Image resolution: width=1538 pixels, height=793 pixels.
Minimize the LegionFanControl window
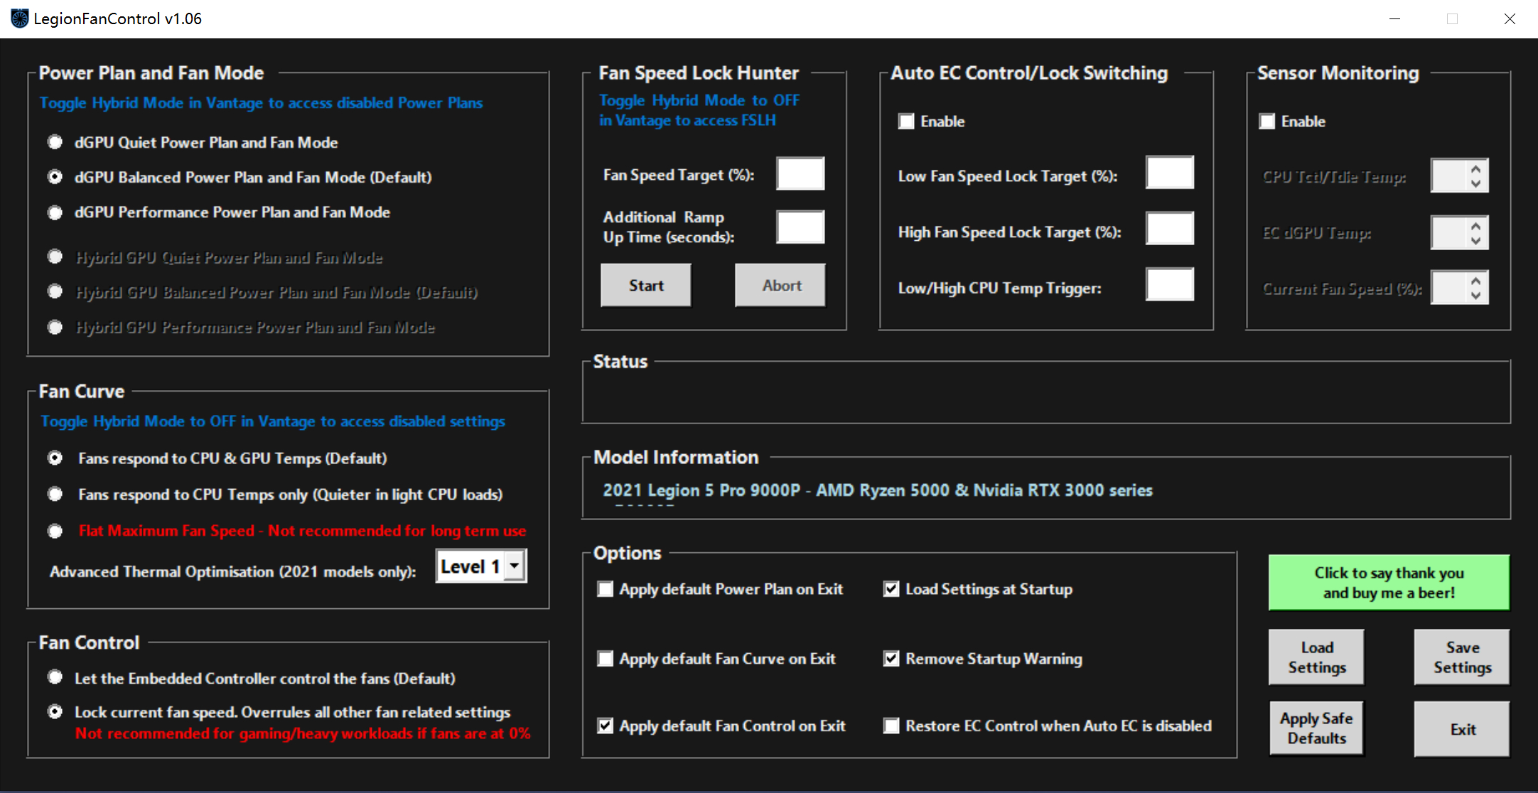[1394, 18]
